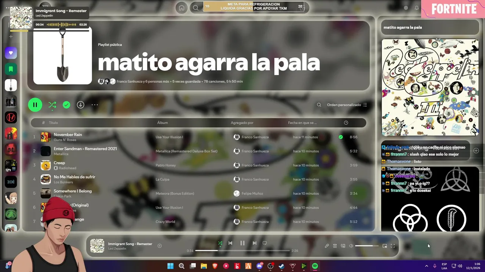The width and height of the screenshot is (485, 272).
Task: Open the ZOÉ item in the sidebar
Action: point(11,182)
